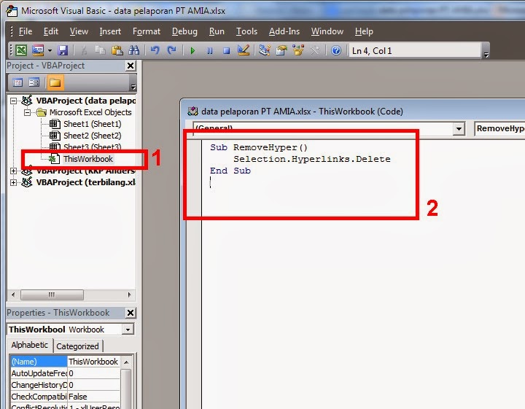Click the View Microsoft Excel toolbar icon
Screen dimensions: 525x409
(21, 50)
